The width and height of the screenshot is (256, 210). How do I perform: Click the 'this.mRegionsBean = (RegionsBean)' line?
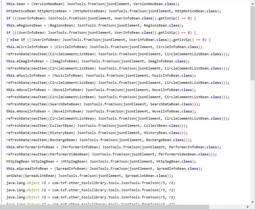click(95, 25)
